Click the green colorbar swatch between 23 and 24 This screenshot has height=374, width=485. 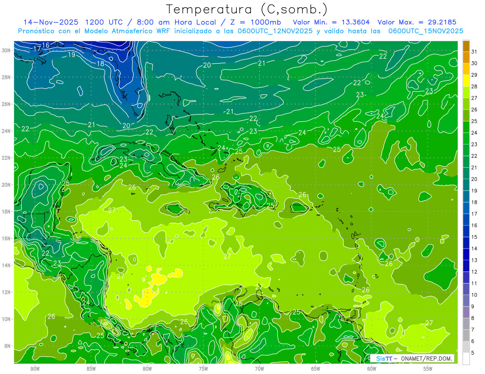tap(466, 138)
